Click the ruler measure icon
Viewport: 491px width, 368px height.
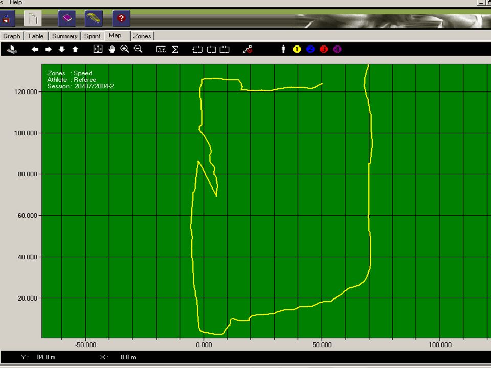(161, 49)
